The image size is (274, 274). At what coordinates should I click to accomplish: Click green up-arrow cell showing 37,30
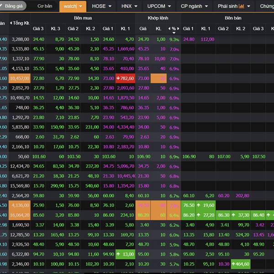coord(241,215)
